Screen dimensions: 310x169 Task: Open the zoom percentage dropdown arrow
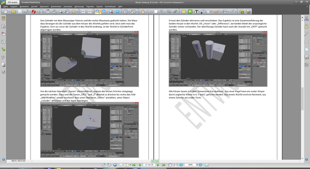coord(197,165)
